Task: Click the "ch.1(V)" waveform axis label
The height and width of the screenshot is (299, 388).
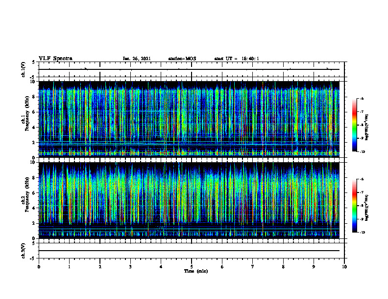Action: [24, 69]
